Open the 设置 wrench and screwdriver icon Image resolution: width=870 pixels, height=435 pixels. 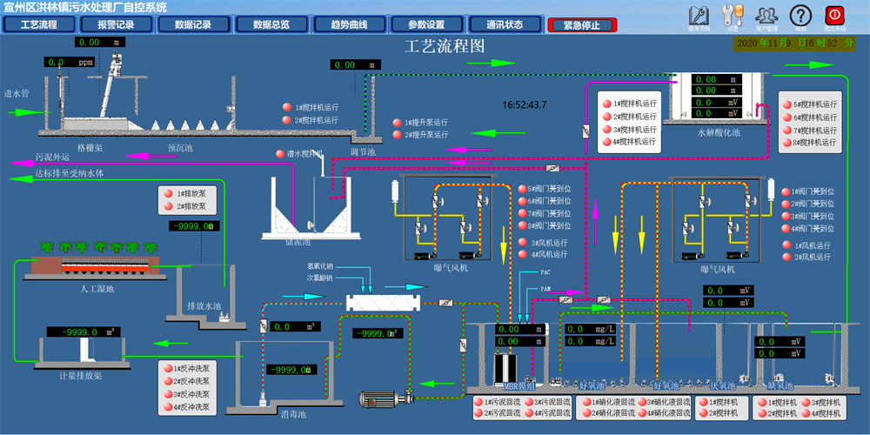pyautogui.click(x=732, y=16)
